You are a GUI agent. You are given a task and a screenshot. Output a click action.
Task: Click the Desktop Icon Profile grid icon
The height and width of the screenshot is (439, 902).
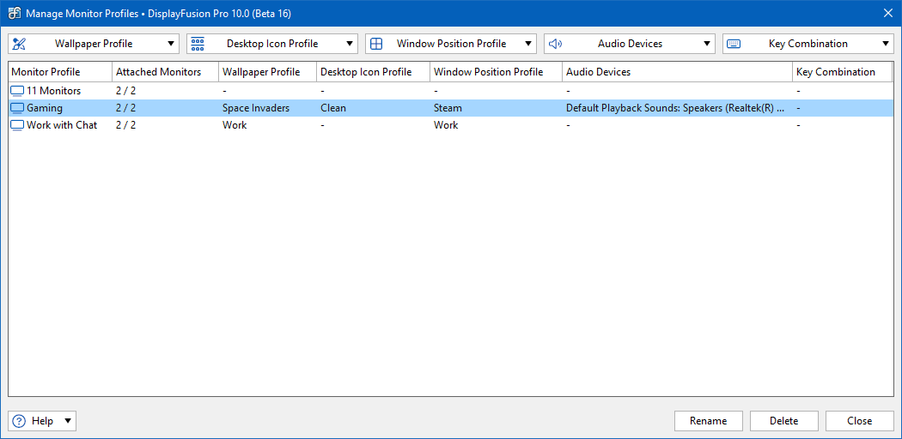(198, 44)
